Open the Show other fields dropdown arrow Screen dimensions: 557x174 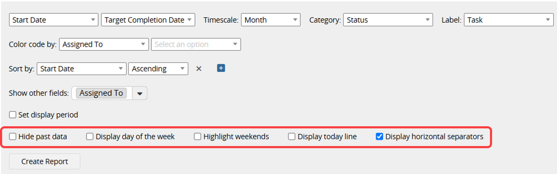[140, 93]
